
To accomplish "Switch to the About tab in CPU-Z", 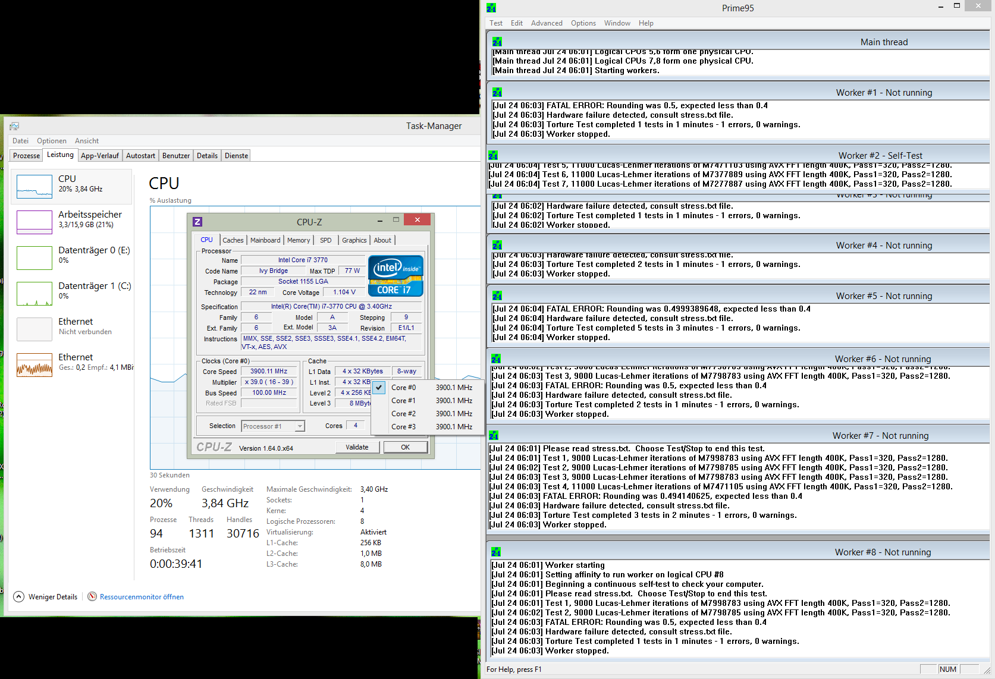I will point(382,240).
